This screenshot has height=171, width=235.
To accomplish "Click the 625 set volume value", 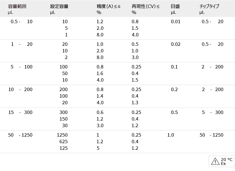I will click(x=64, y=141).
